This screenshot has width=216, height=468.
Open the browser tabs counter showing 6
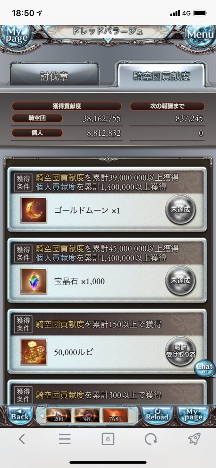(x=108, y=439)
